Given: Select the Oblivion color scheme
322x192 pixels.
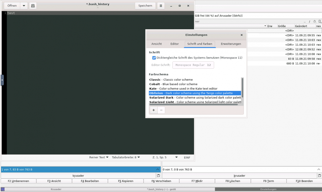Looking at the screenshot, I should (195, 93).
